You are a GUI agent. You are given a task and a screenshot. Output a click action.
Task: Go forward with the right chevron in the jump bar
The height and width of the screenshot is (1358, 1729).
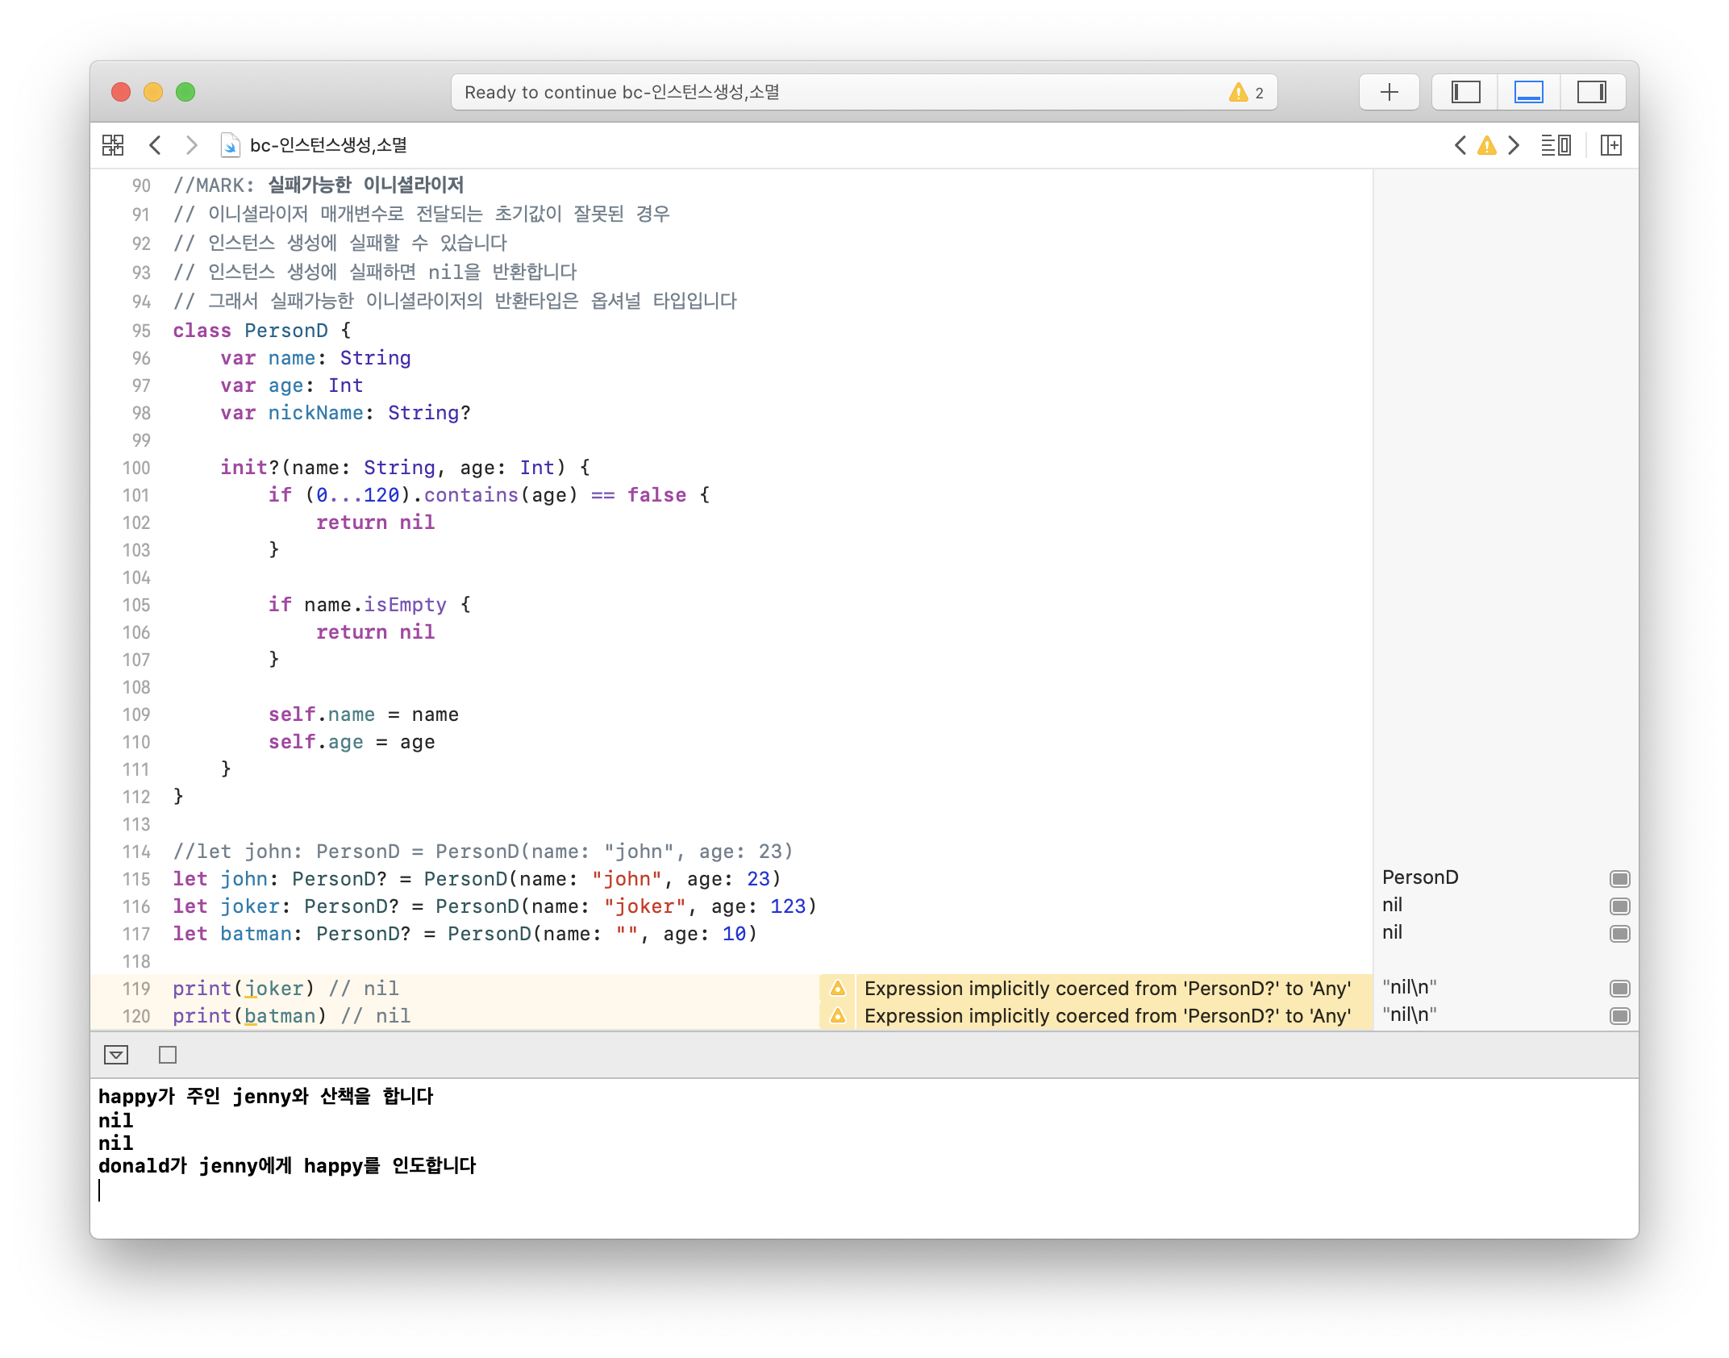pyautogui.click(x=191, y=145)
